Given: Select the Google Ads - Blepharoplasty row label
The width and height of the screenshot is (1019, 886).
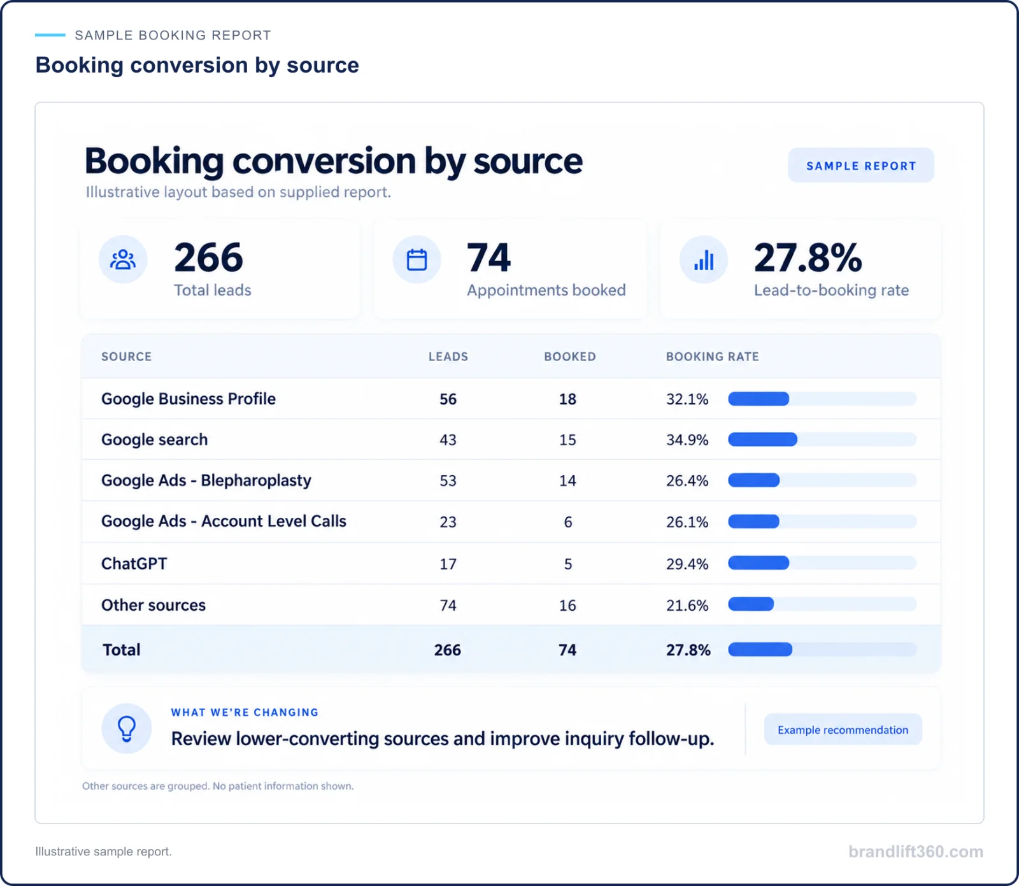Looking at the screenshot, I should pyautogui.click(x=206, y=480).
